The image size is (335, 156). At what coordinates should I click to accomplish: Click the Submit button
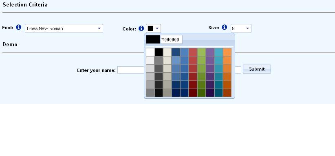click(257, 69)
